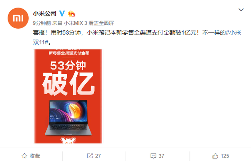Open the Xiaomi orange MI avatar
The height and width of the screenshot is (162, 251).
[x=18, y=18]
